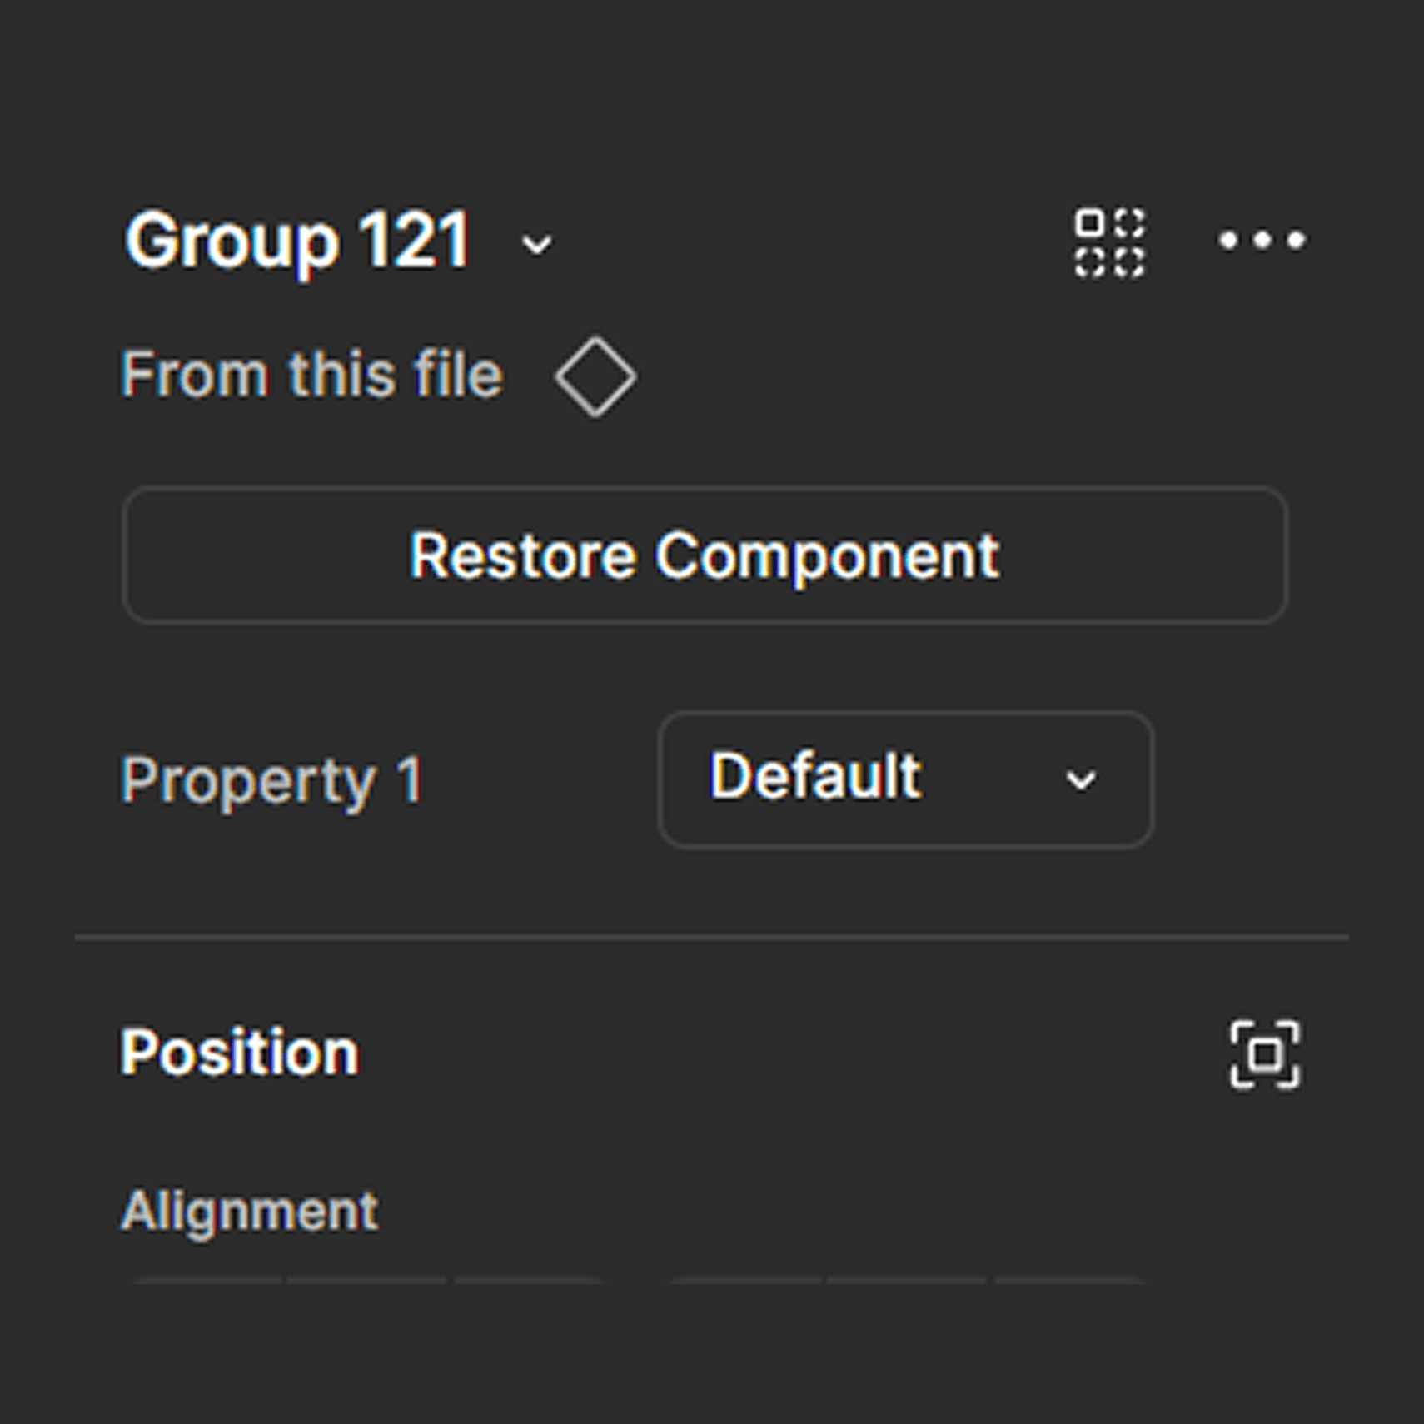Image resolution: width=1424 pixels, height=1424 pixels.
Task: Click the diamond main component icon
Action: (x=595, y=376)
